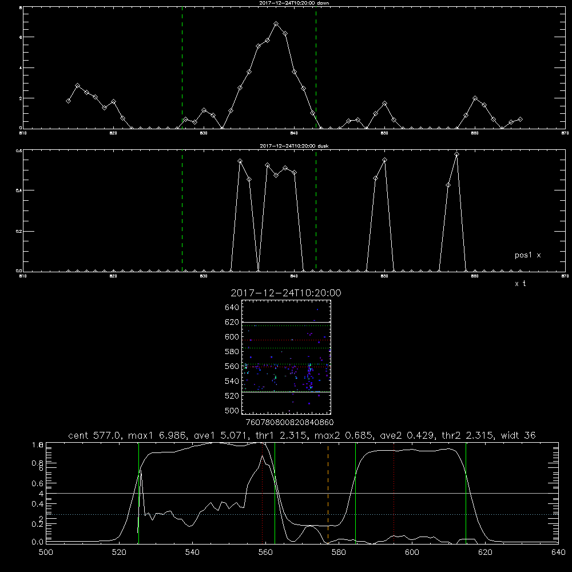Select the 'widt 36' value
This screenshot has width=572, height=572.
[518, 435]
